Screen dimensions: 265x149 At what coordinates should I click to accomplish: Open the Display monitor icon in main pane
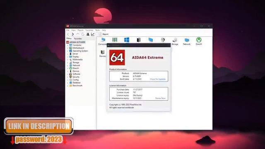coord(151,40)
